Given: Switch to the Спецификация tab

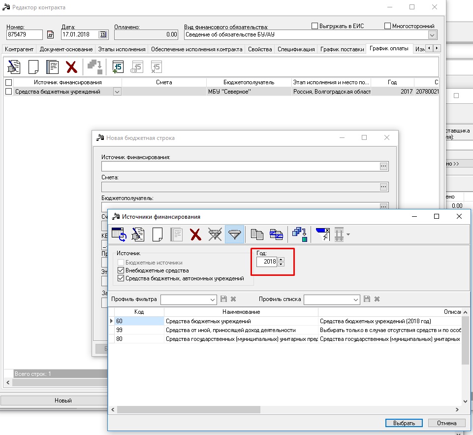Looking at the screenshot, I should (x=296, y=49).
